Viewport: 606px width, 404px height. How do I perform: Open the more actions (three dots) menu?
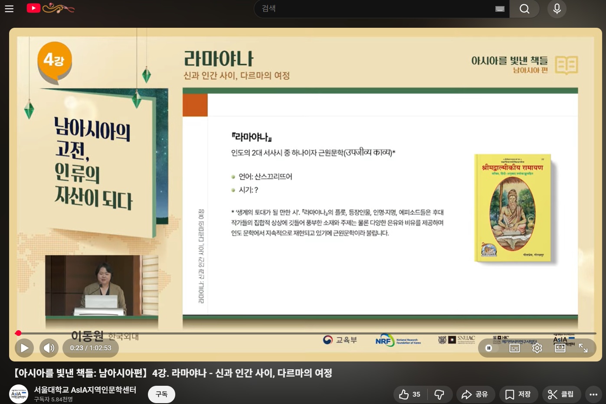[x=593, y=394]
